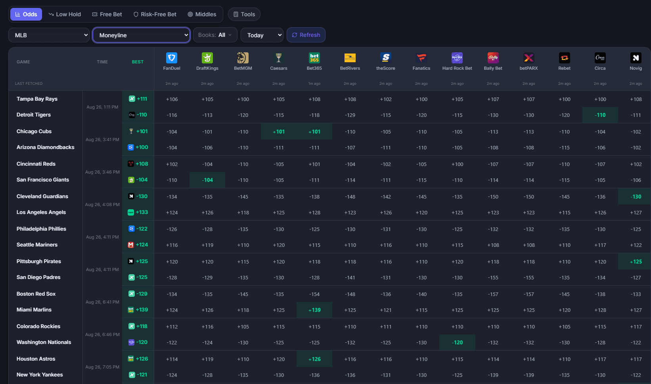Screen dimensions: 651x384
Task: Click the betPARX logo icon
Action: point(529,58)
